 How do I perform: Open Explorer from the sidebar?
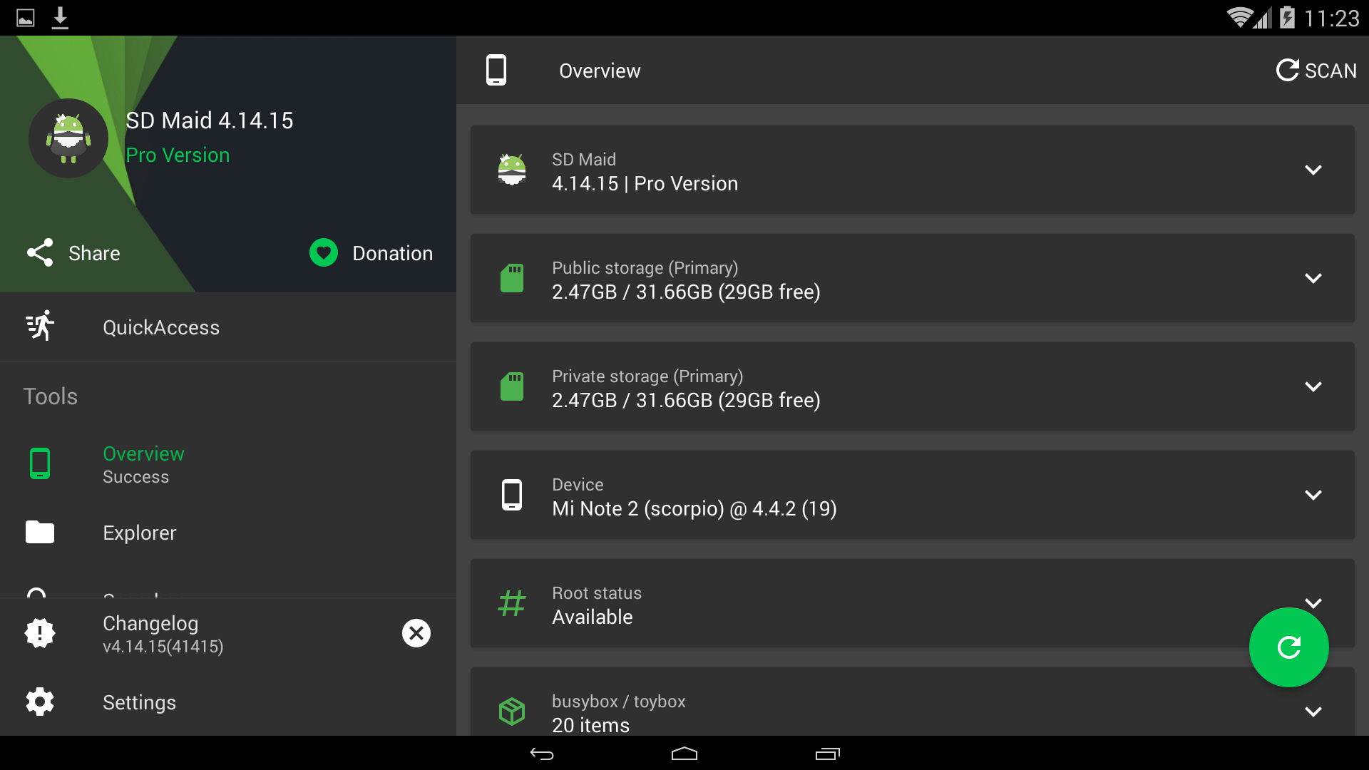tap(140, 533)
